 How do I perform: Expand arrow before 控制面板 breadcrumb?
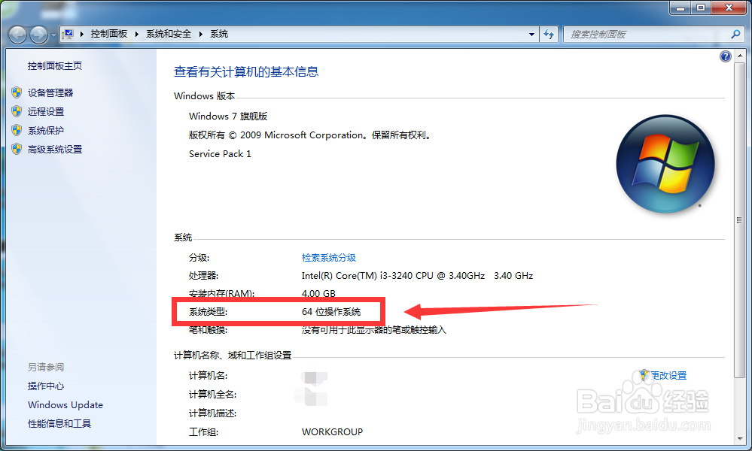[82, 34]
